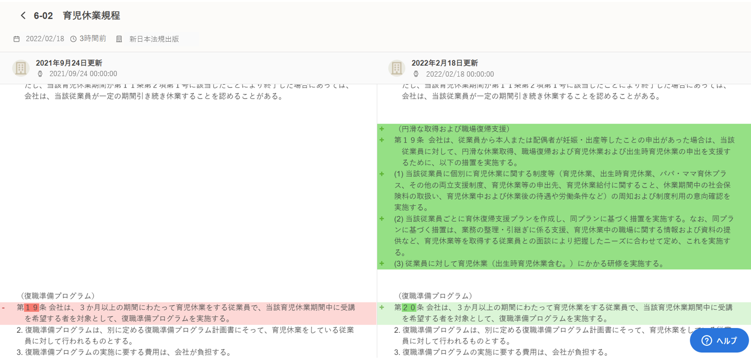Click the green highlighted 20 in right pane
751x362 pixels.
[409, 307]
